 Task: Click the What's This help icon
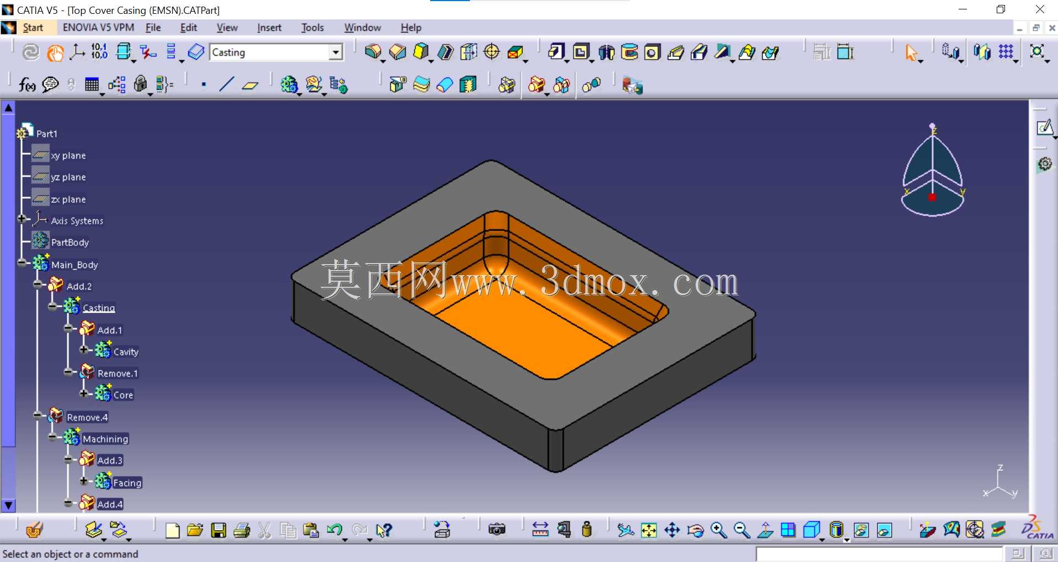point(384,531)
